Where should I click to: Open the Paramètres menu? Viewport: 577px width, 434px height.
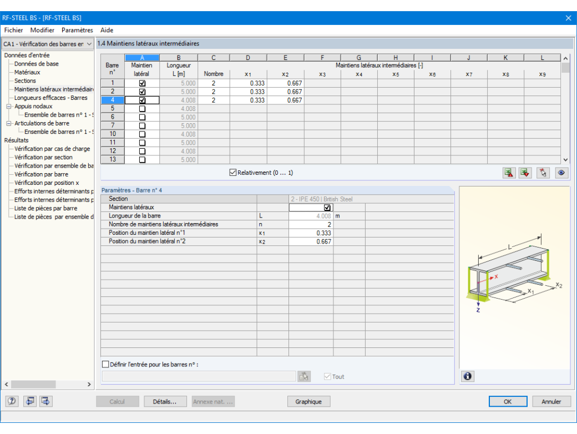click(77, 30)
